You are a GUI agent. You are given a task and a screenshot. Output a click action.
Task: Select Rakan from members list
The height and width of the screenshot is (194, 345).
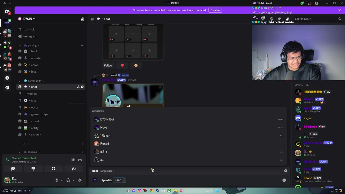pos(189,136)
